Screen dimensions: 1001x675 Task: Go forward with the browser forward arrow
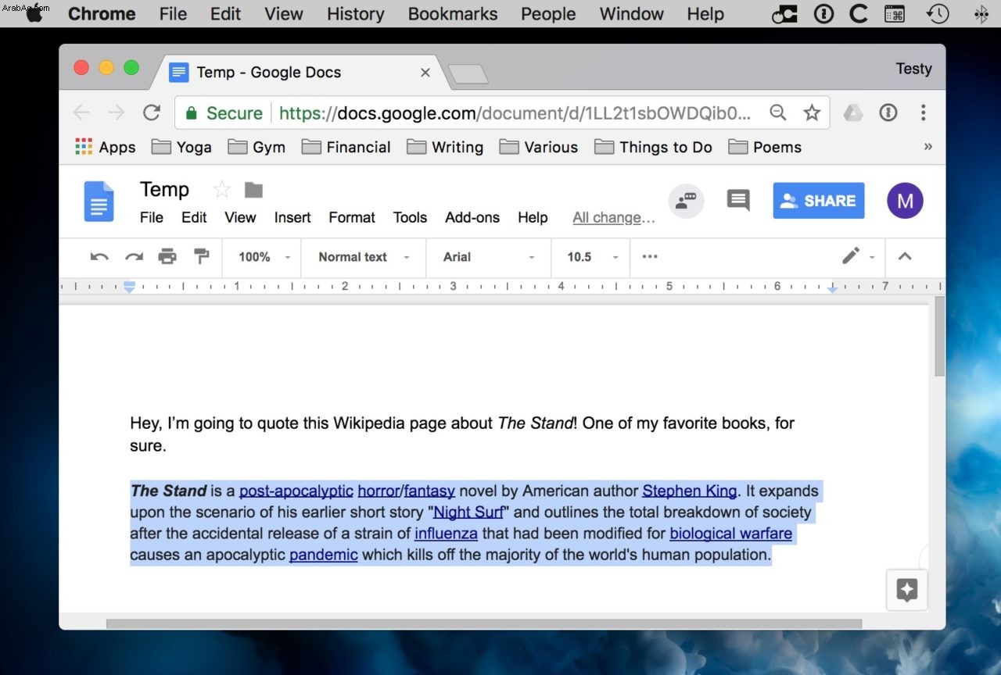[x=117, y=112]
